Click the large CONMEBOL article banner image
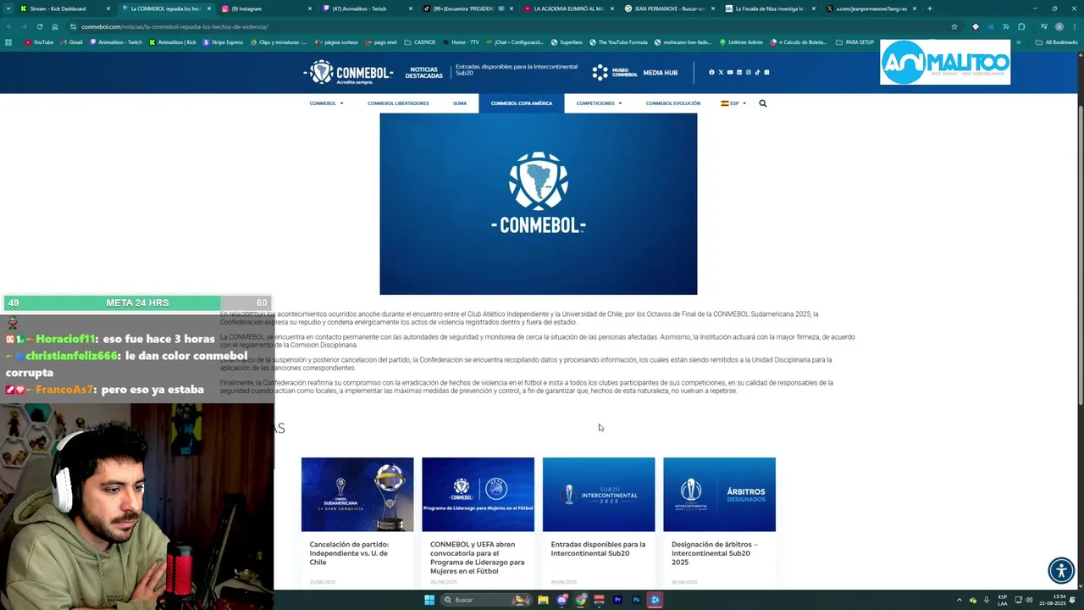The height and width of the screenshot is (610, 1084). 539,204
